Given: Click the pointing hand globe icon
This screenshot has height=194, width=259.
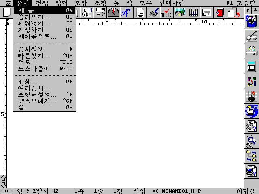Looking at the screenshot, I should point(252,112).
